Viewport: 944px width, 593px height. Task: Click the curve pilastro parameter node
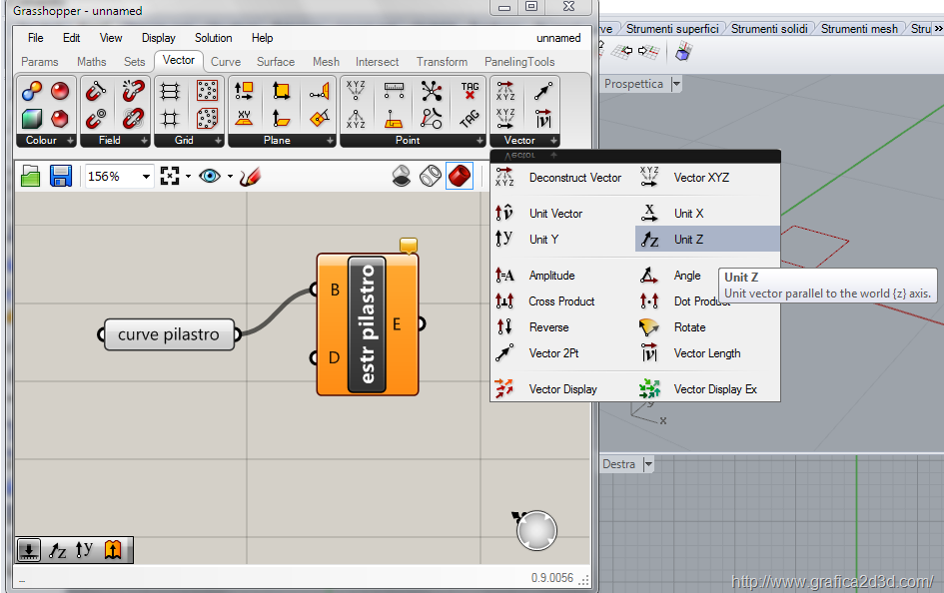click(x=168, y=334)
